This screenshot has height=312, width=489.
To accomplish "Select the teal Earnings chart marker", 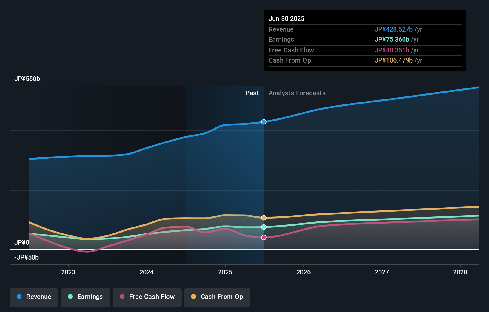I will pos(264,227).
